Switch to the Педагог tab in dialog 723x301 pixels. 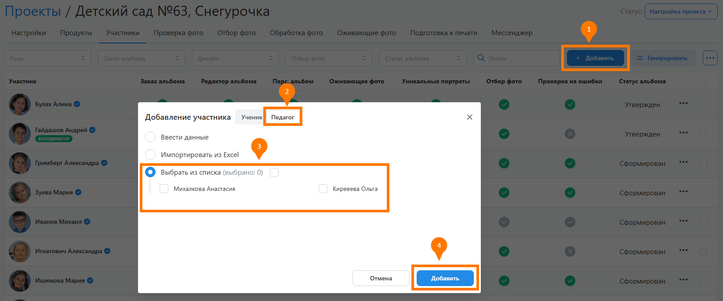[x=283, y=117]
